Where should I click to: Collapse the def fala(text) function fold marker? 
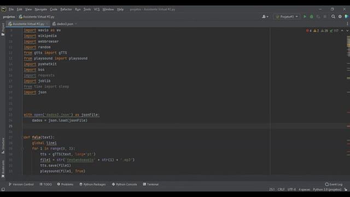pyautogui.click(x=22, y=137)
